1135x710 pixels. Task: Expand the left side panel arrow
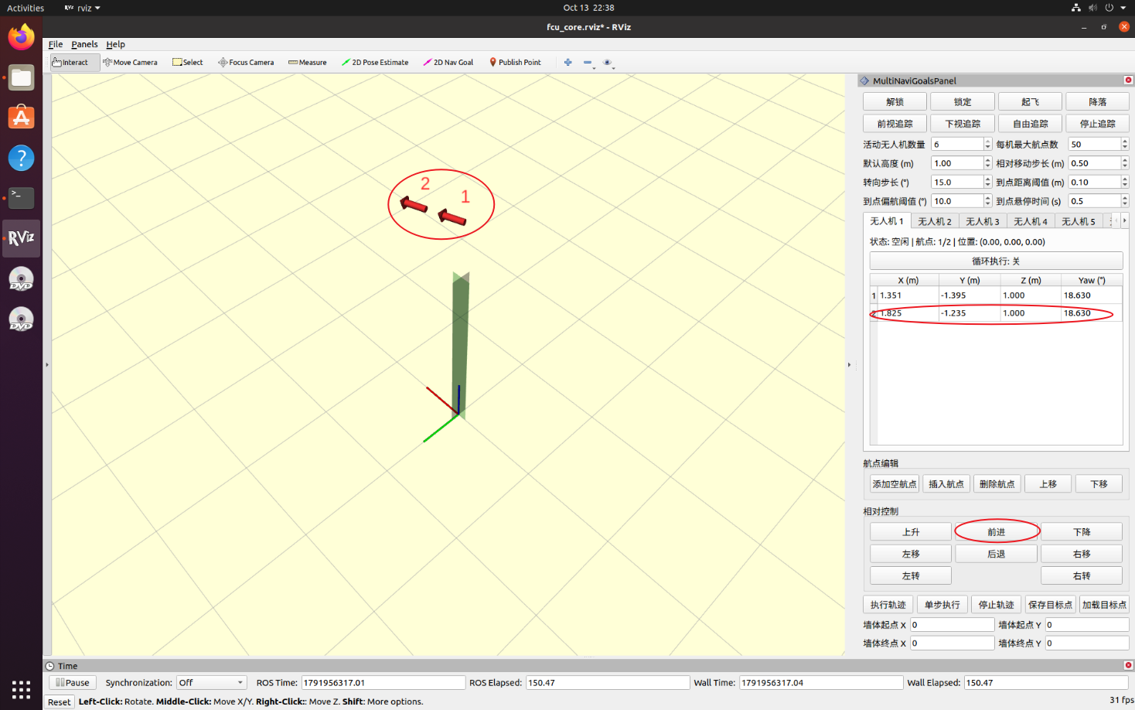(47, 364)
